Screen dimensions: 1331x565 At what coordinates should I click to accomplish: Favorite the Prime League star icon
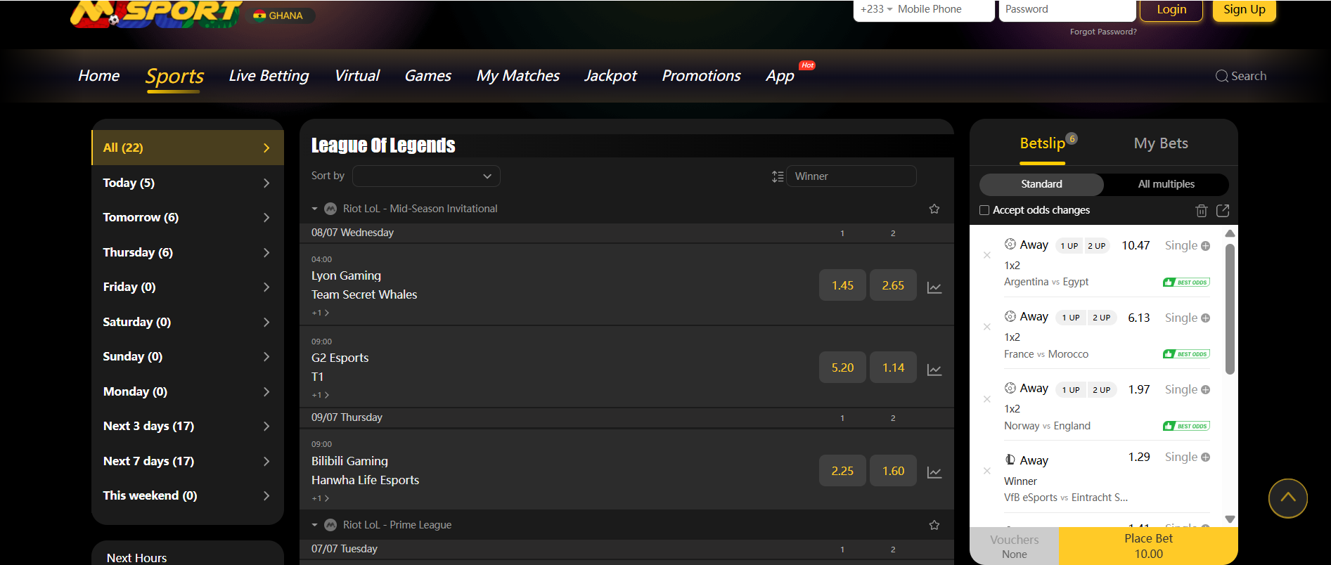[934, 525]
